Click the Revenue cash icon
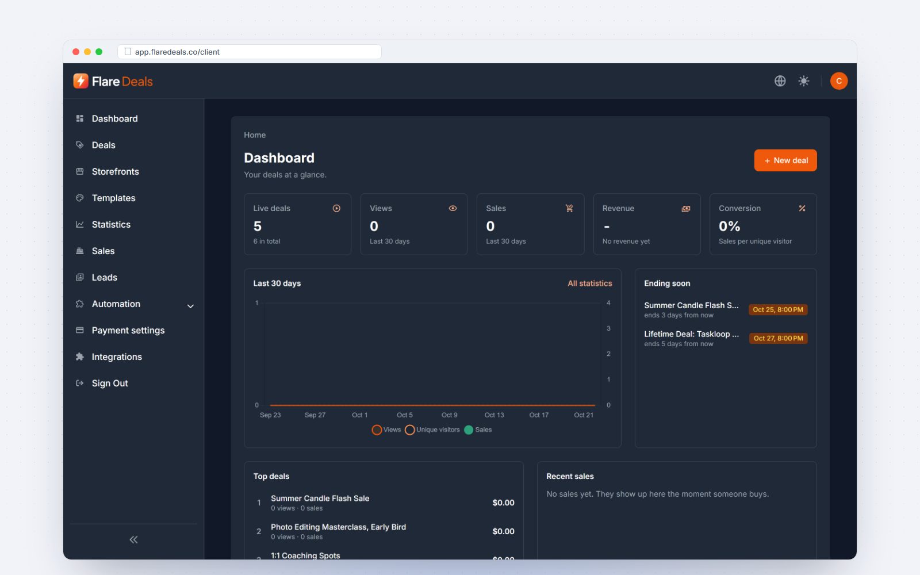This screenshot has width=920, height=575. tap(686, 208)
